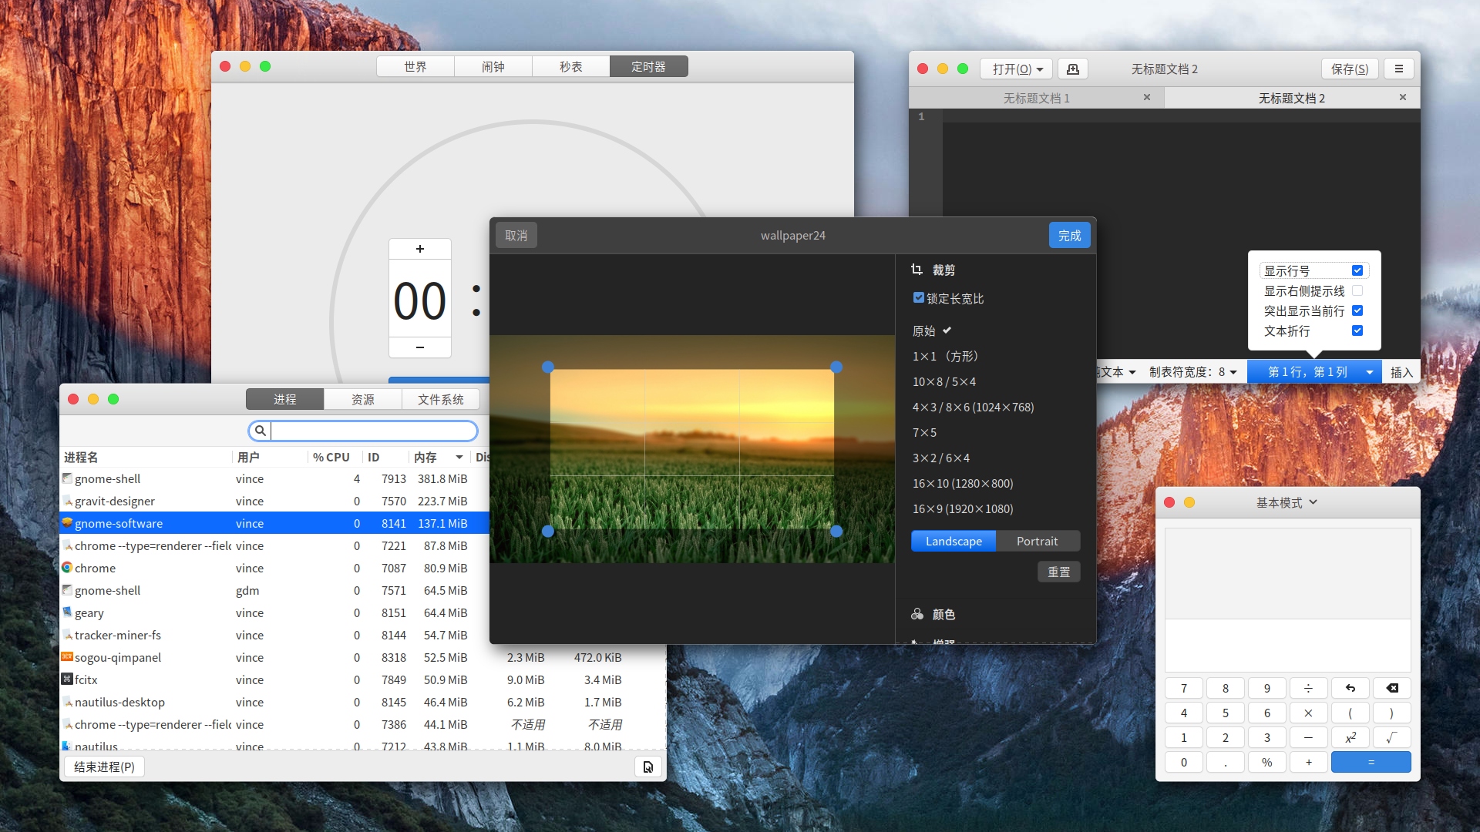Click the plus button above timer hours
The width and height of the screenshot is (1480, 832).
[419, 249]
